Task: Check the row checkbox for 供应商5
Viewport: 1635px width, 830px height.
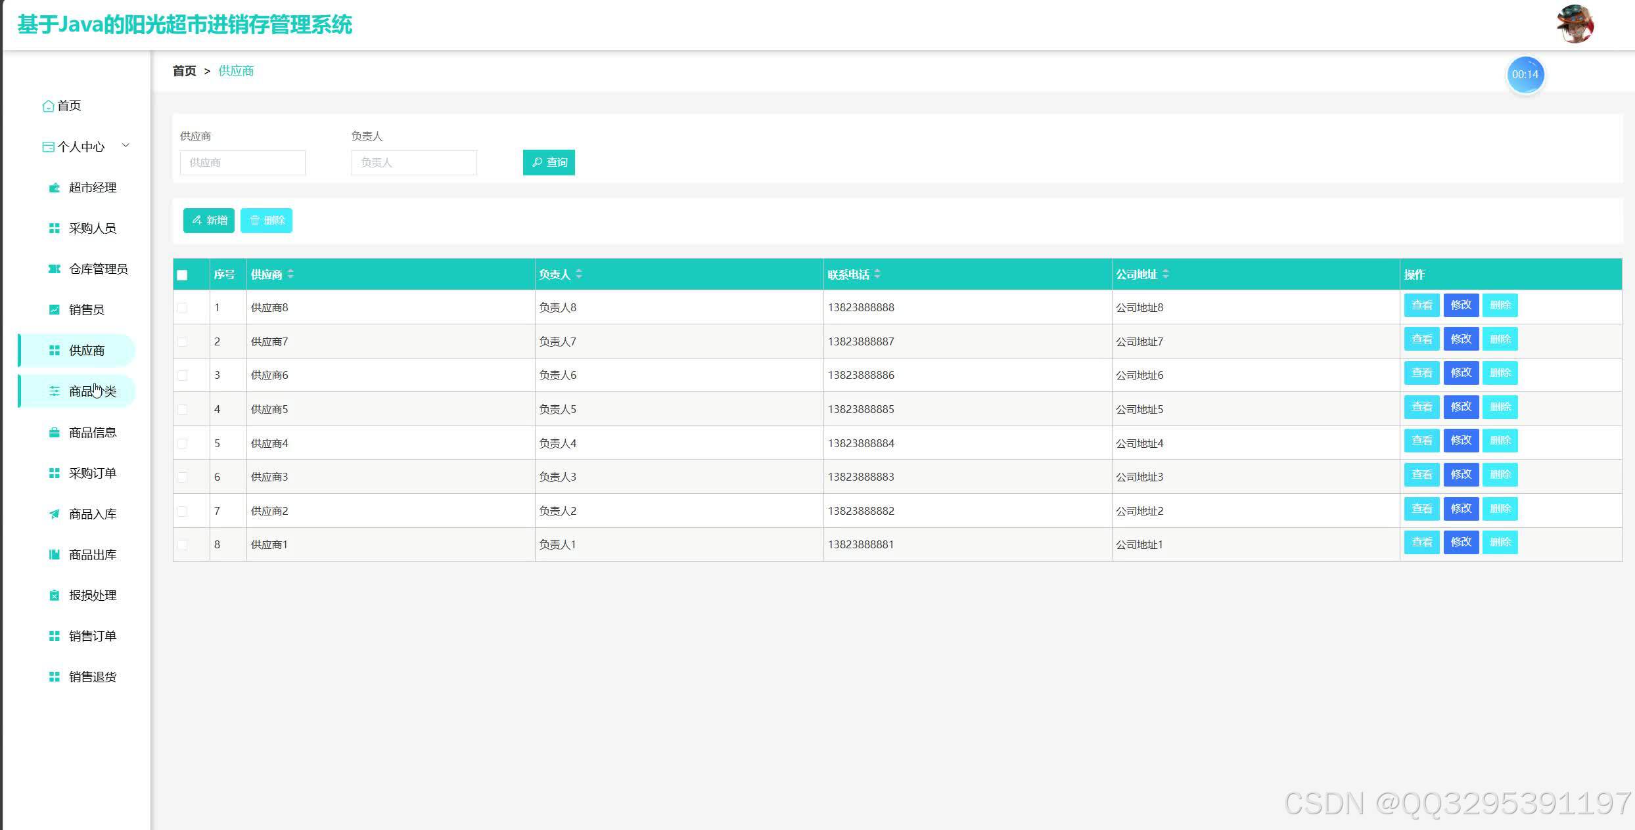Action: pyautogui.click(x=182, y=410)
